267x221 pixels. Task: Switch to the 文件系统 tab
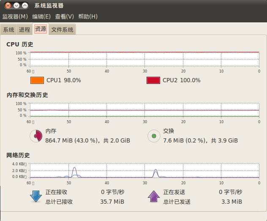point(62,30)
